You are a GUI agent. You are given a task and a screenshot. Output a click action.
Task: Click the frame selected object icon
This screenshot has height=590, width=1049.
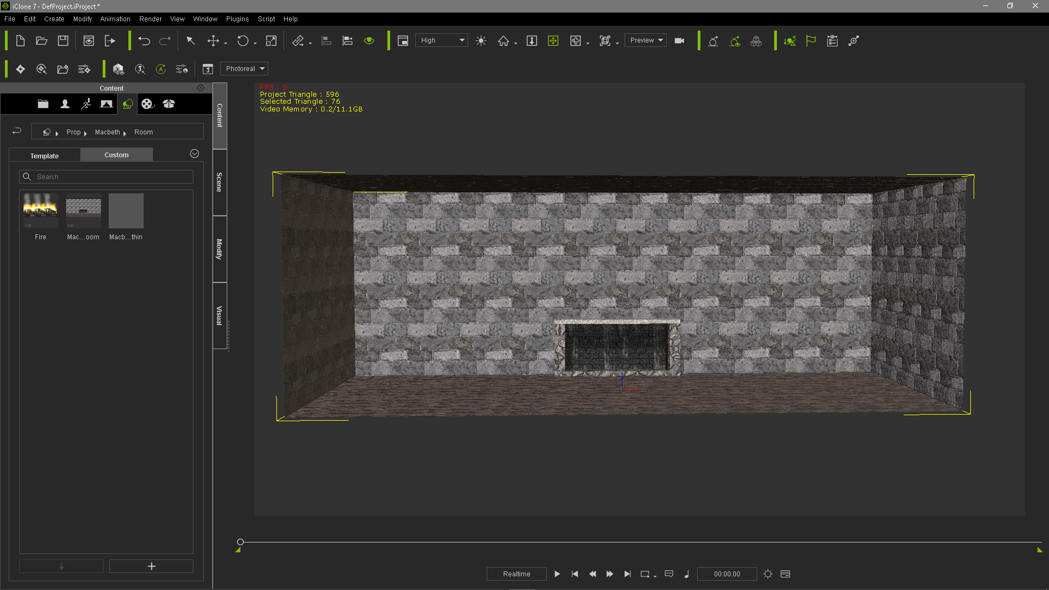point(605,41)
